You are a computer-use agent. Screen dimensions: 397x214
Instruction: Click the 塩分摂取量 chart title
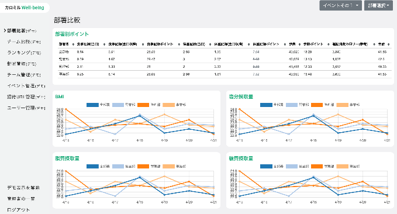click(241, 96)
